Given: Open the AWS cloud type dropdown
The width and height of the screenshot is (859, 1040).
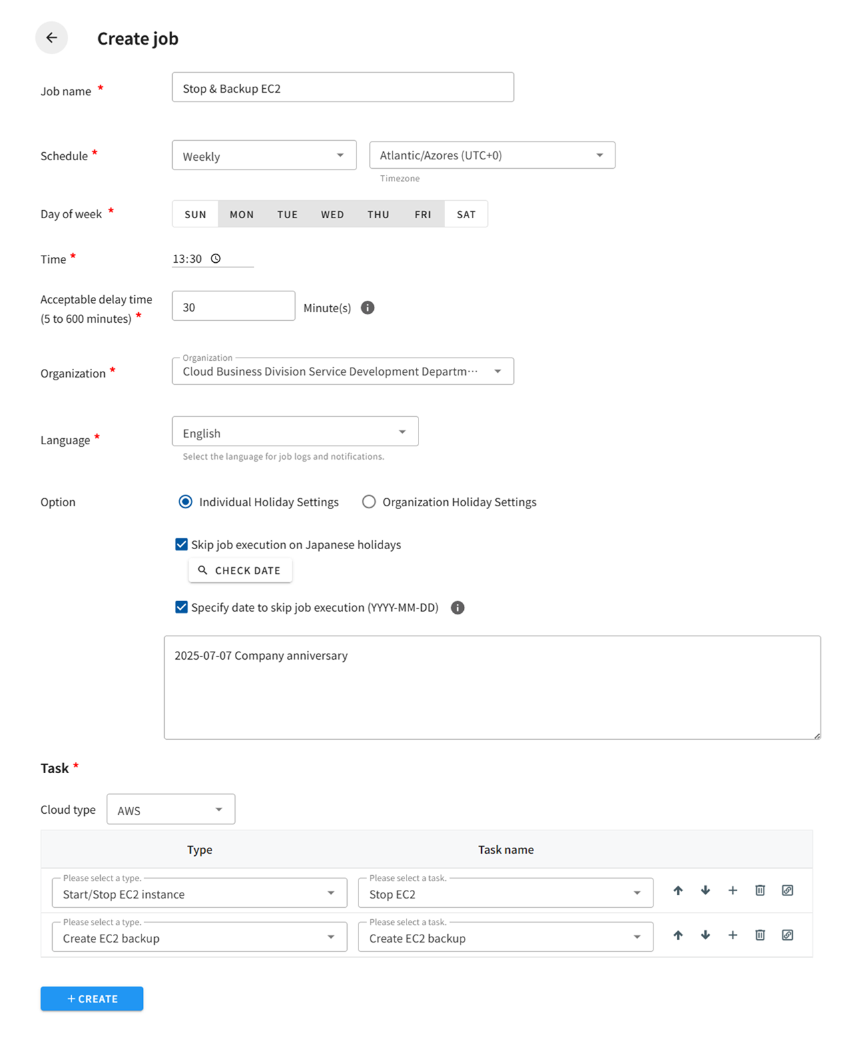Looking at the screenshot, I should pos(171,810).
